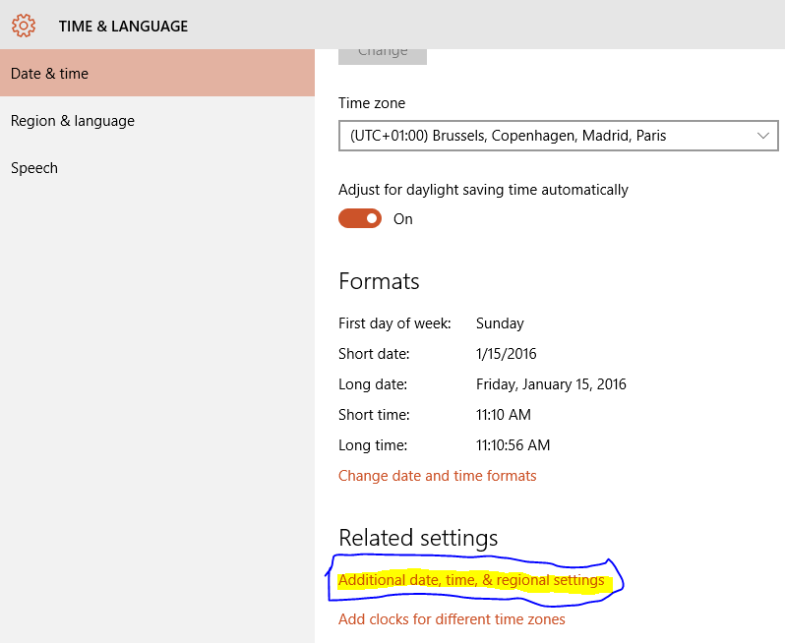This screenshot has width=785, height=643.
Task: Open the Speech section
Action: (157, 167)
